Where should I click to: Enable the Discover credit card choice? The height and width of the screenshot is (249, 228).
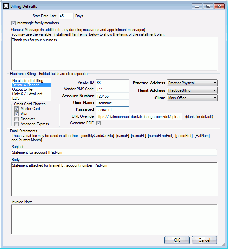[16, 119]
